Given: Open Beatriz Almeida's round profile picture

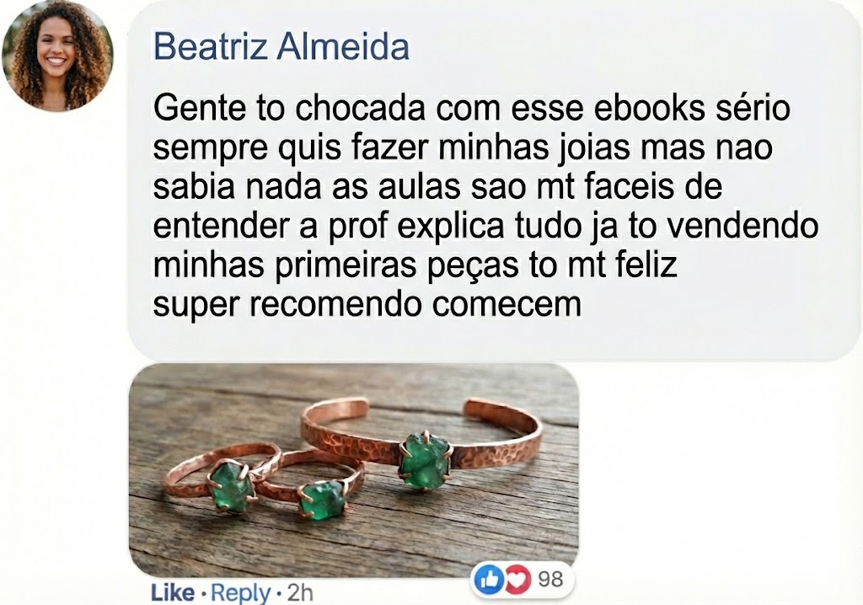Looking at the screenshot, I should pos(57,56).
